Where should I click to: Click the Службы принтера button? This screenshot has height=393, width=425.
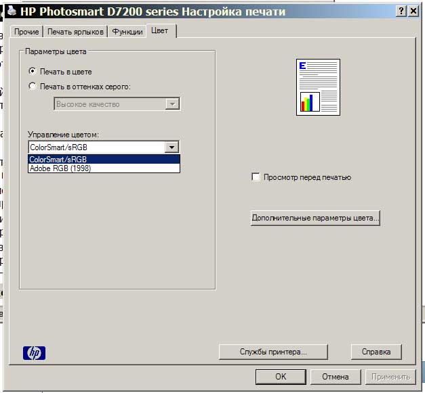point(273,352)
